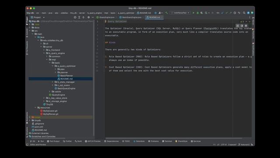
Task: Click UTF-8 encoding in status bar
Action: point(224,144)
